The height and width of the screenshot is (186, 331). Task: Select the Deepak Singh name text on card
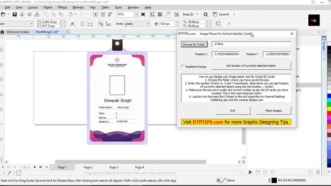pyautogui.click(x=118, y=100)
